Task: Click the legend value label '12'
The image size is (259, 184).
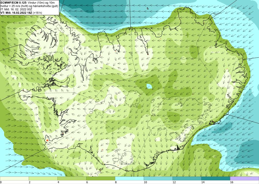Action: pos(174,182)
